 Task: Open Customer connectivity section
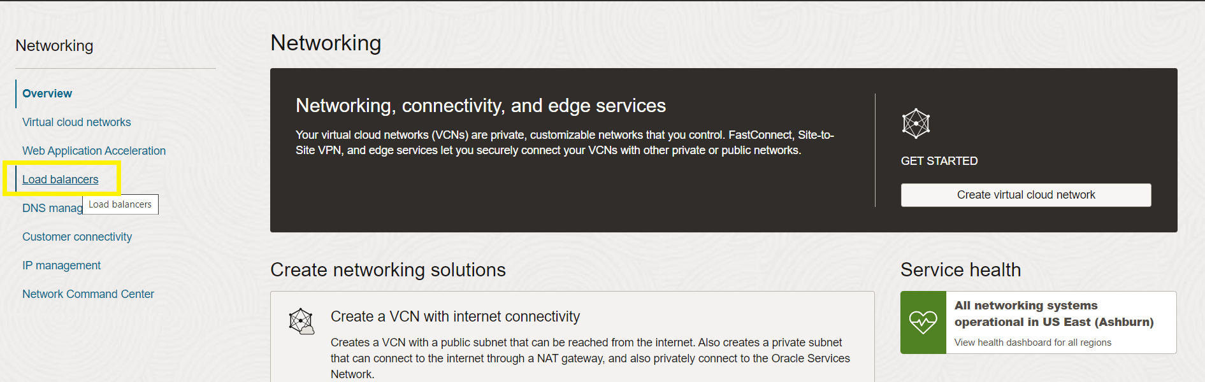pos(77,237)
